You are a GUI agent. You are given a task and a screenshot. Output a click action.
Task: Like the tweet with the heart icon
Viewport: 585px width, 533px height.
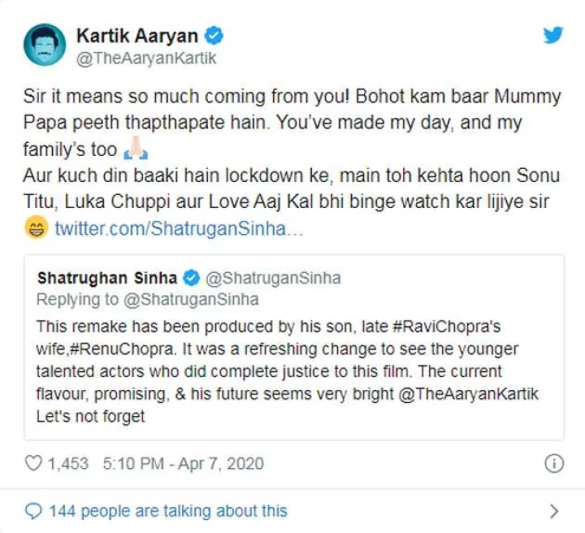pyautogui.click(x=33, y=463)
